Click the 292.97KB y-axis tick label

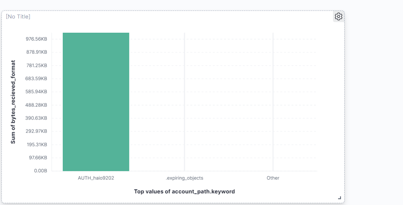[36, 131]
